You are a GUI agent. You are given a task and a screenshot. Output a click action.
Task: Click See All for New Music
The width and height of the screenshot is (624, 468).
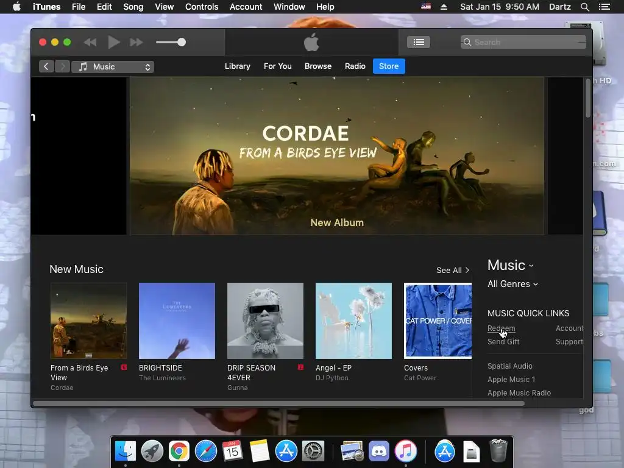pyautogui.click(x=453, y=270)
